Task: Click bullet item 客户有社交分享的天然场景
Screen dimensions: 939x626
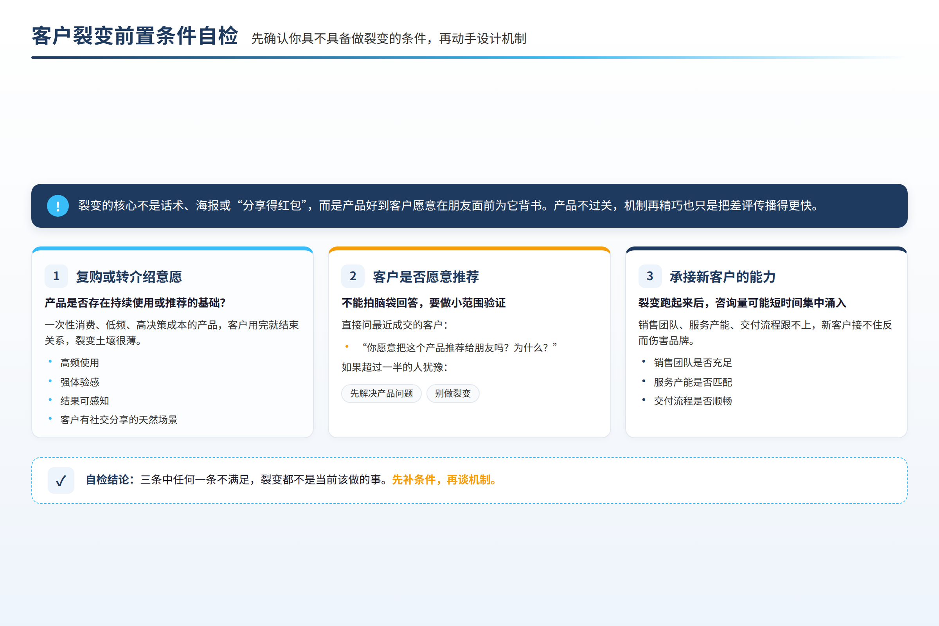Action: tap(119, 419)
